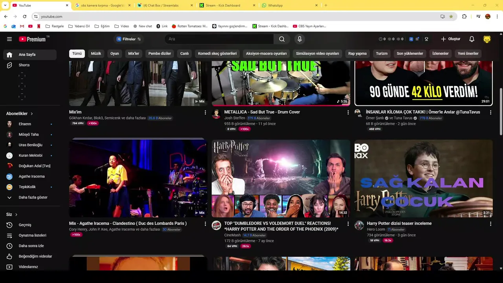Expand the Abonelikler section
The image size is (503, 283).
pos(20,114)
